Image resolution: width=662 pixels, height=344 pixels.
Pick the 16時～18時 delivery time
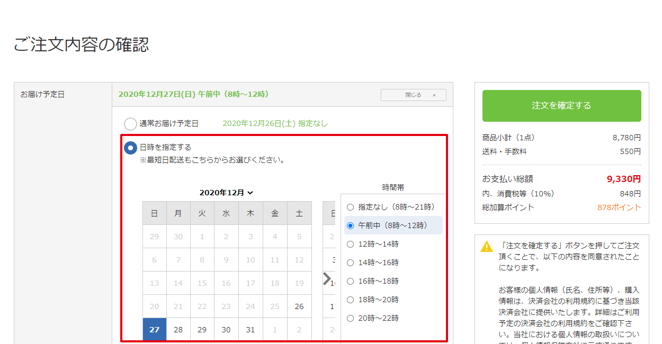tap(350, 282)
